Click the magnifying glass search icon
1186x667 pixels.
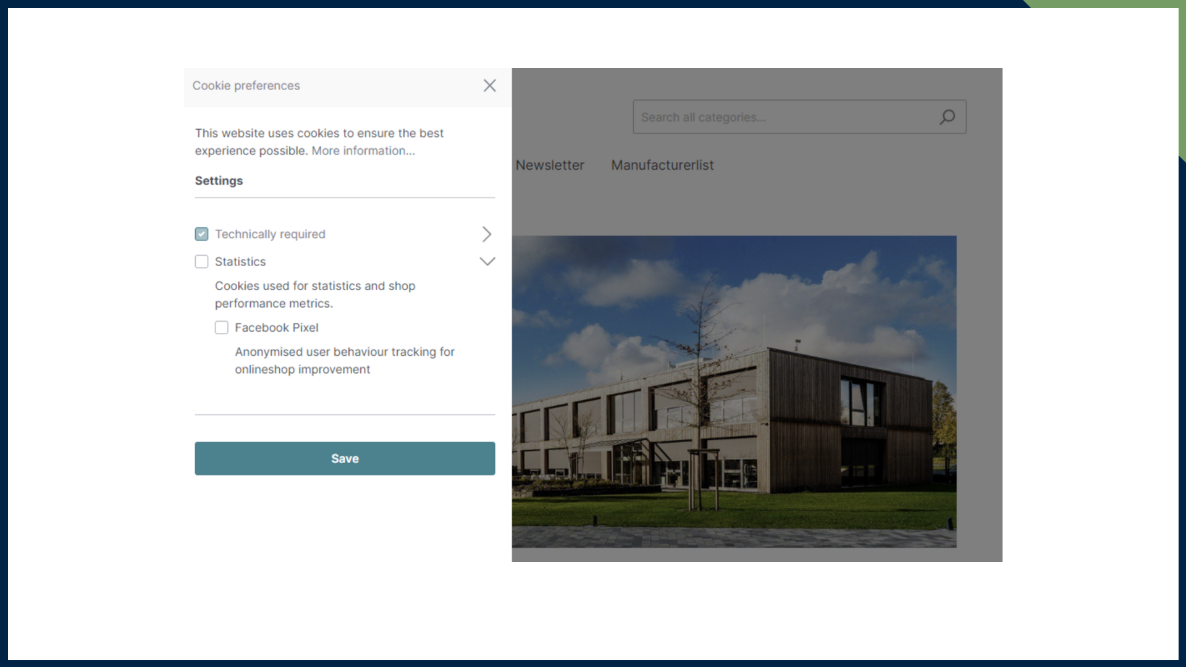click(x=948, y=117)
